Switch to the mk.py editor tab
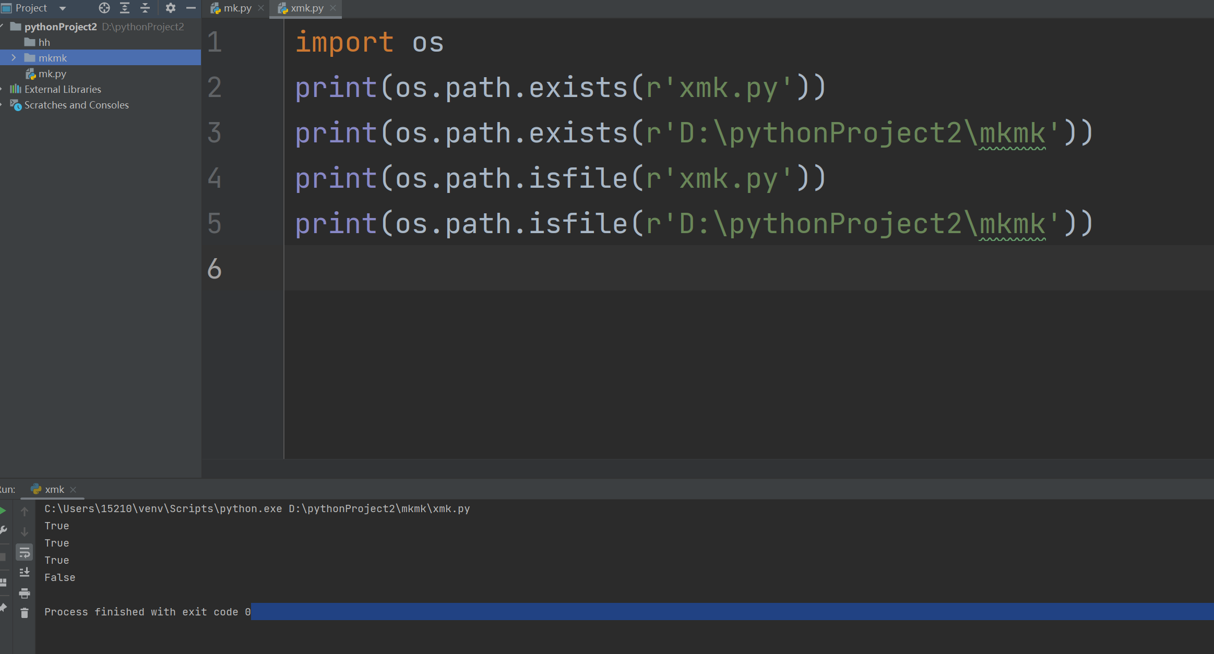This screenshot has width=1214, height=654. point(237,8)
